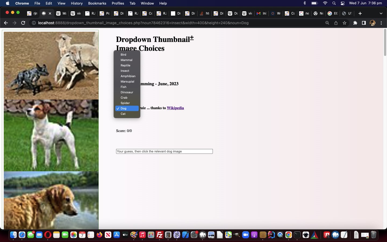
Task: Launch Safari from the Dock
Action: pyautogui.click(x=22, y=235)
